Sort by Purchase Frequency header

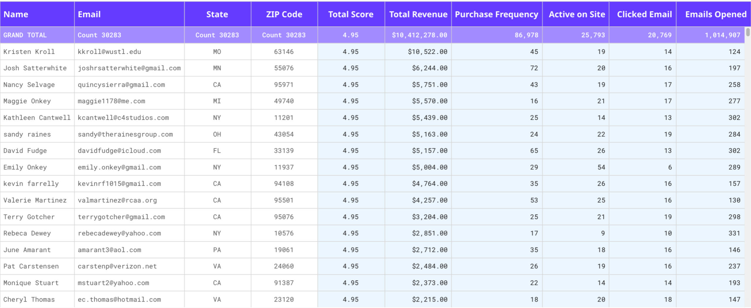coord(496,14)
